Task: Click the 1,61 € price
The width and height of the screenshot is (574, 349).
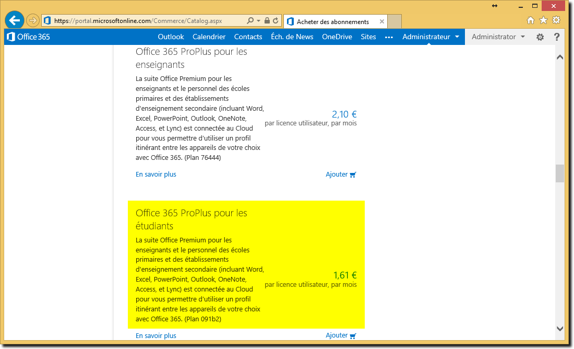Action: (x=345, y=275)
